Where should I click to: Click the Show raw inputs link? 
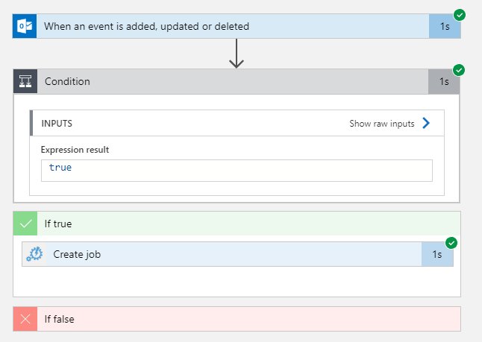coord(381,124)
